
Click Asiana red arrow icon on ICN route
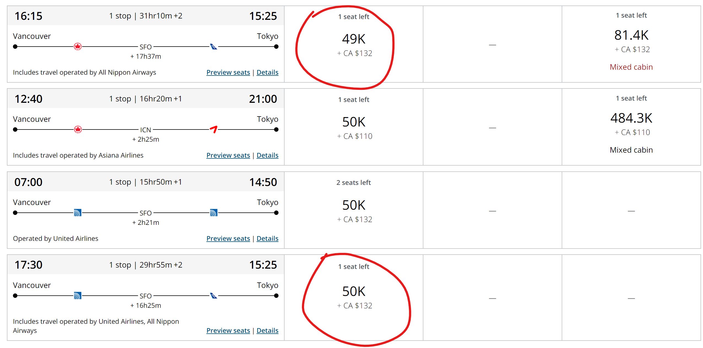point(214,129)
